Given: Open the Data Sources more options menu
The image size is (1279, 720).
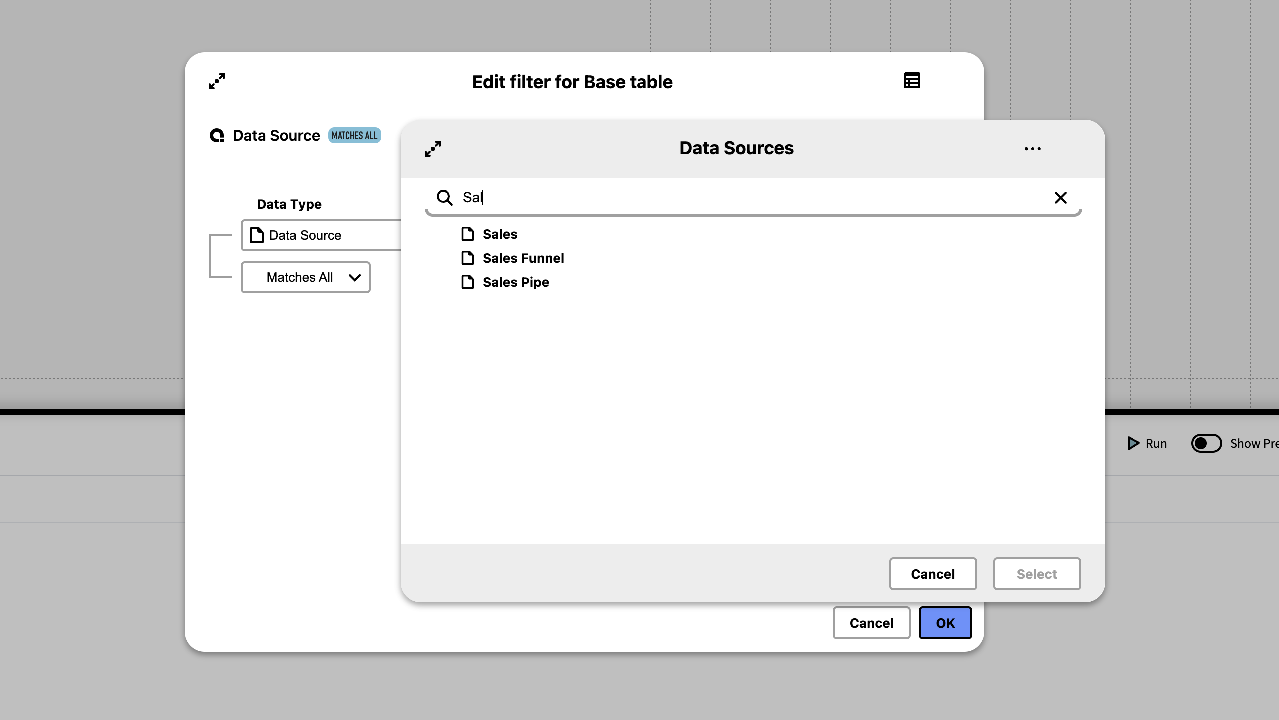Looking at the screenshot, I should point(1032,149).
